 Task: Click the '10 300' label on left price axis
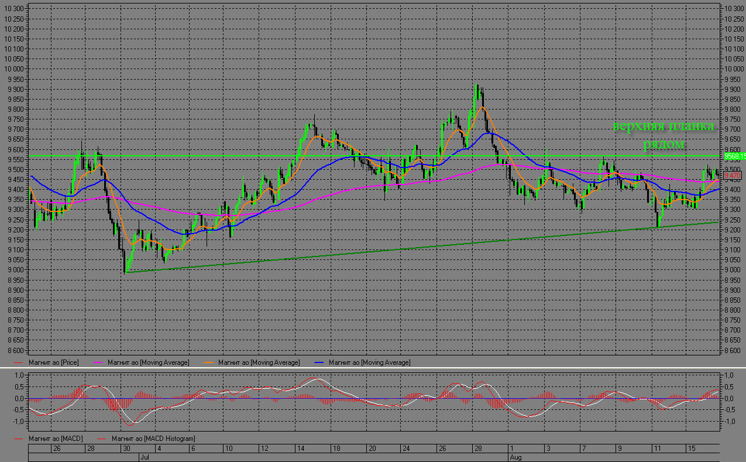(15, 9)
